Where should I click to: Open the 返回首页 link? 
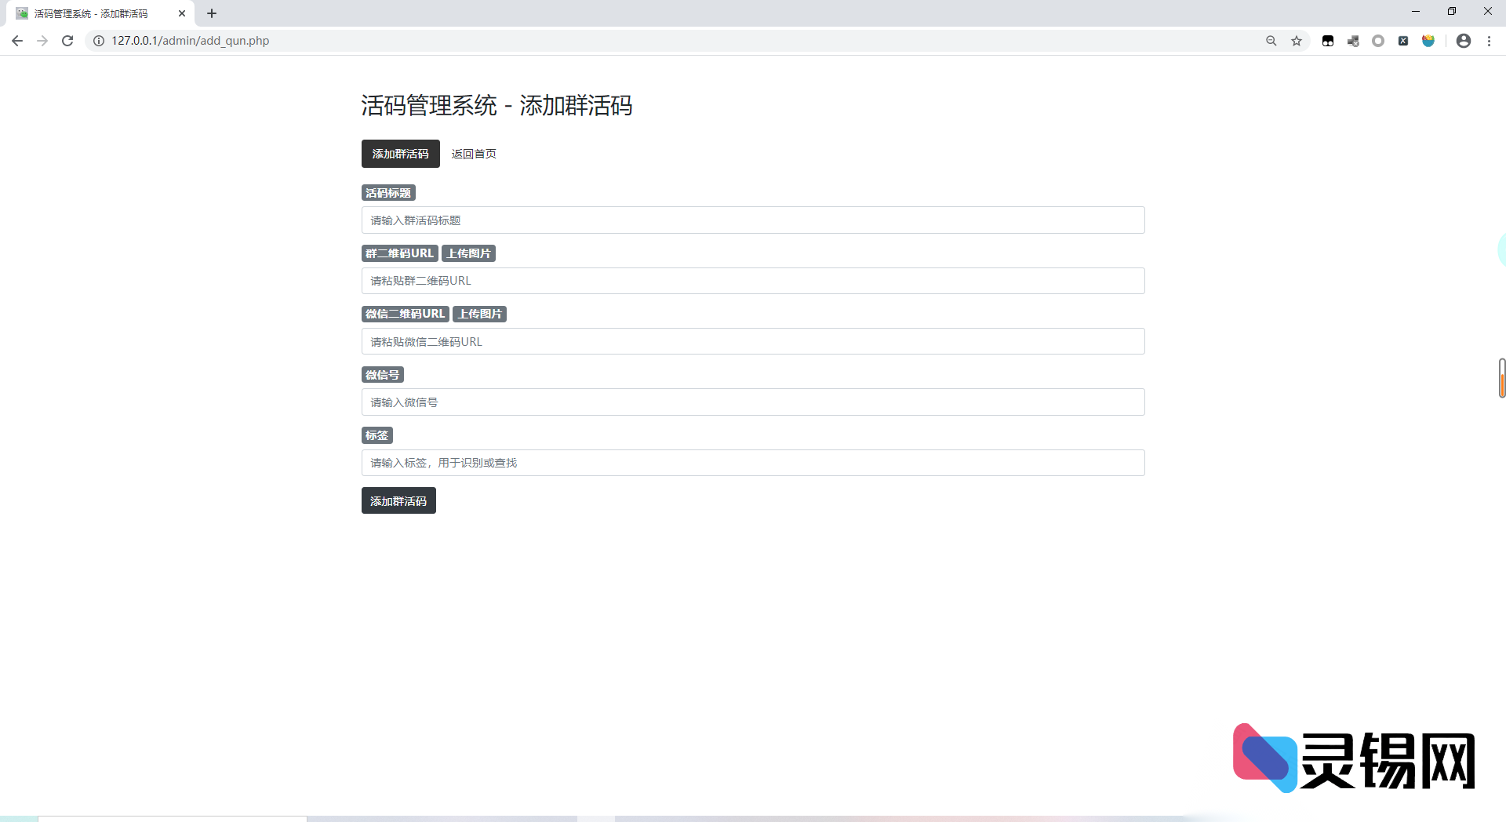(x=474, y=154)
